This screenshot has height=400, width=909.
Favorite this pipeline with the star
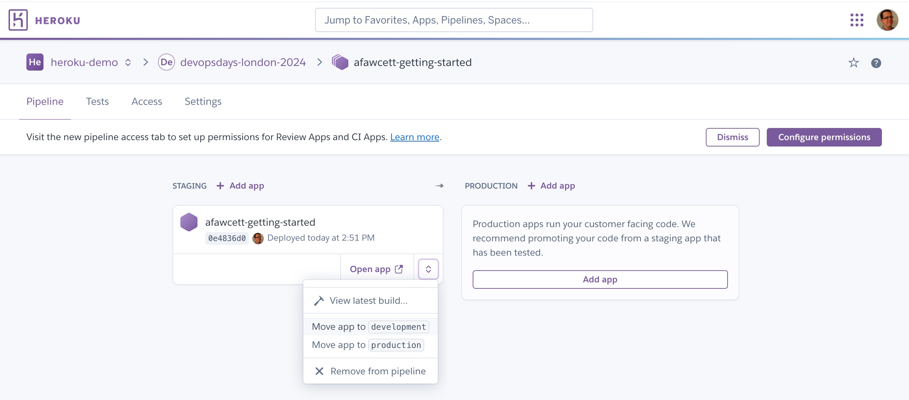(854, 63)
